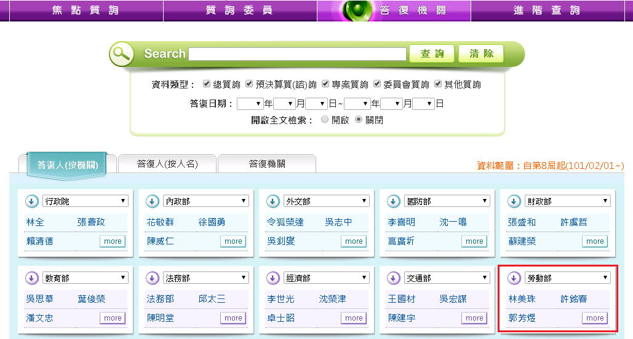Uncheck the 總質詢 checkbox
This screenshot has width=633, height=339.
coord(207,84)
